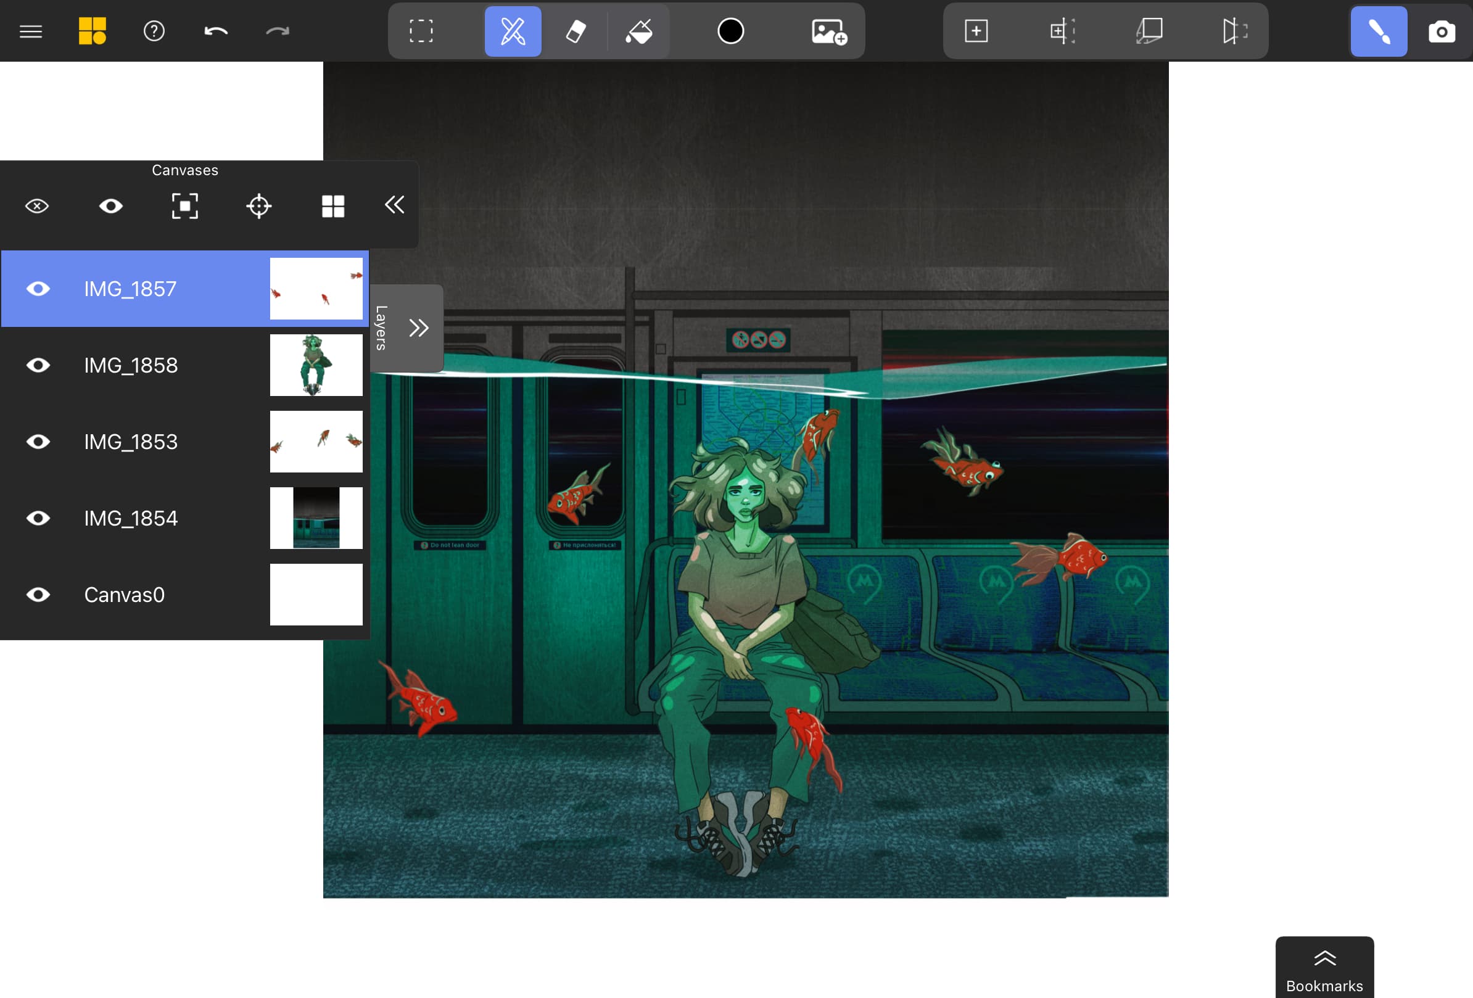This screenshot has height=998, width=1473.
Task: Select the IMG_1857 canvas name
Action: [x=130, y=289]
